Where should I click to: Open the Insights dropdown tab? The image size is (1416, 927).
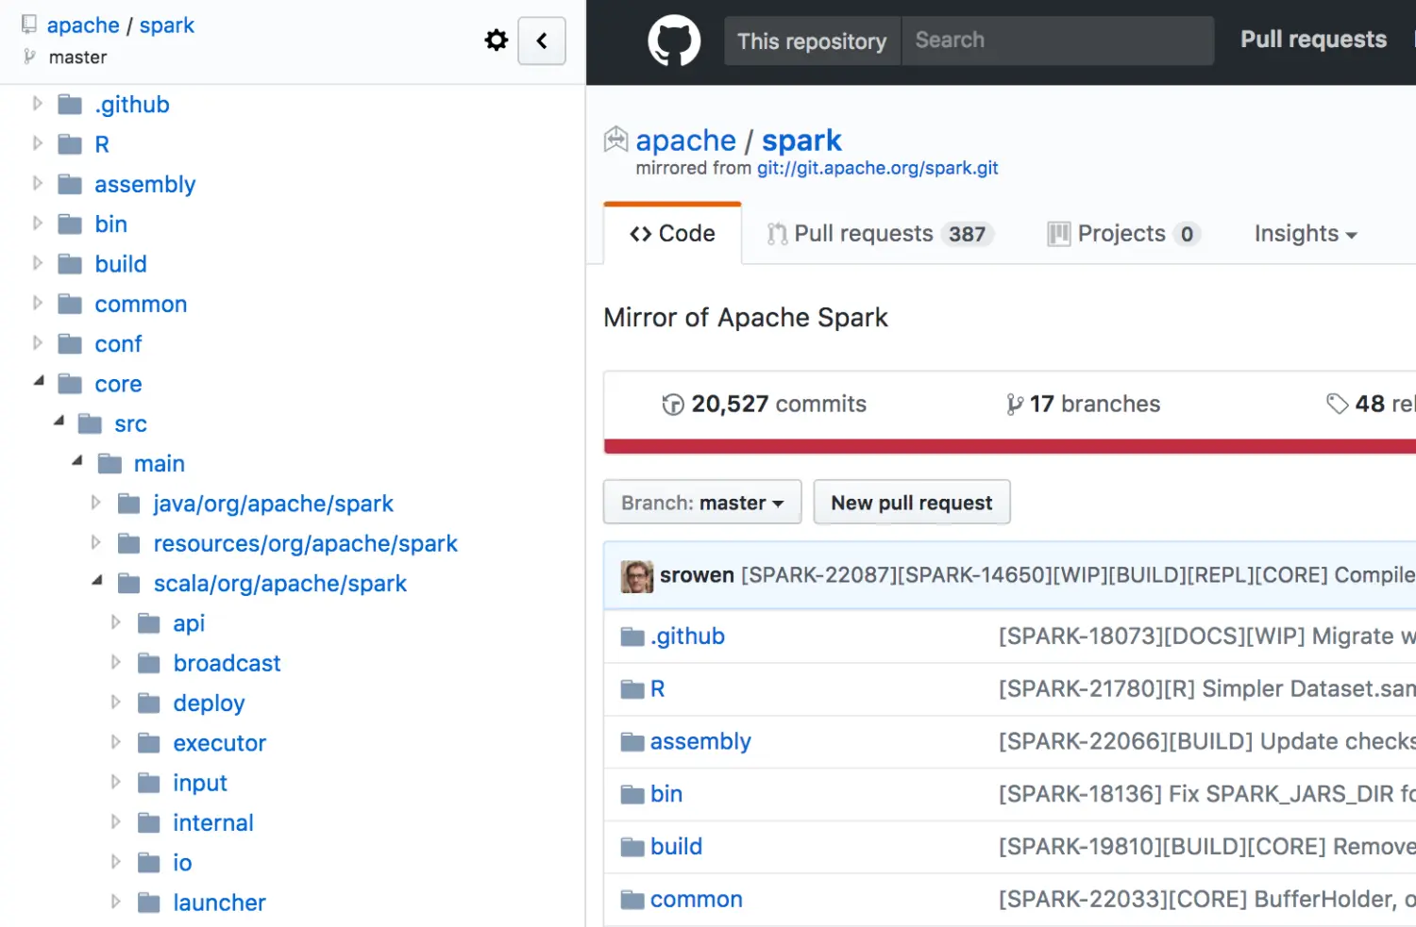(1306, 234)
